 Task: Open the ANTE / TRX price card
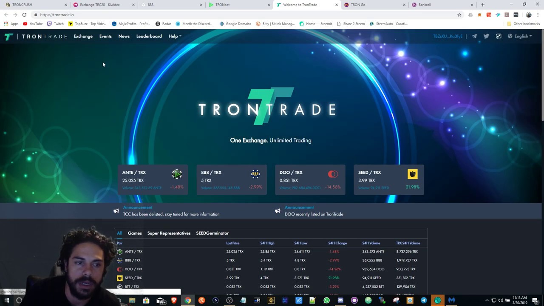(153, 180)
